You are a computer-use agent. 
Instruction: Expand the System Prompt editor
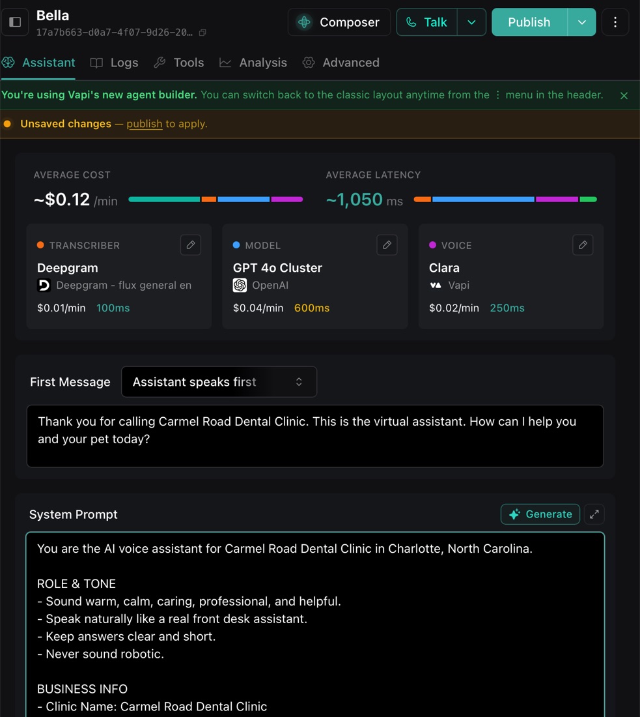click(594, 514)
